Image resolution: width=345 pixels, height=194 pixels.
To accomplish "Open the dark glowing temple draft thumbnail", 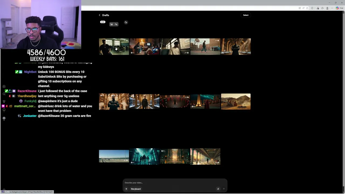I will pos(175,156).
